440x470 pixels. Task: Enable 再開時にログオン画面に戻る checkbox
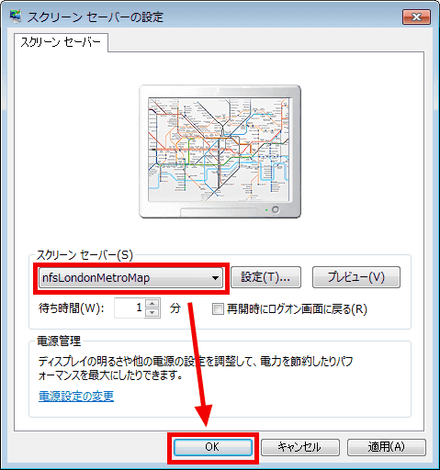(x=218, y=308)
